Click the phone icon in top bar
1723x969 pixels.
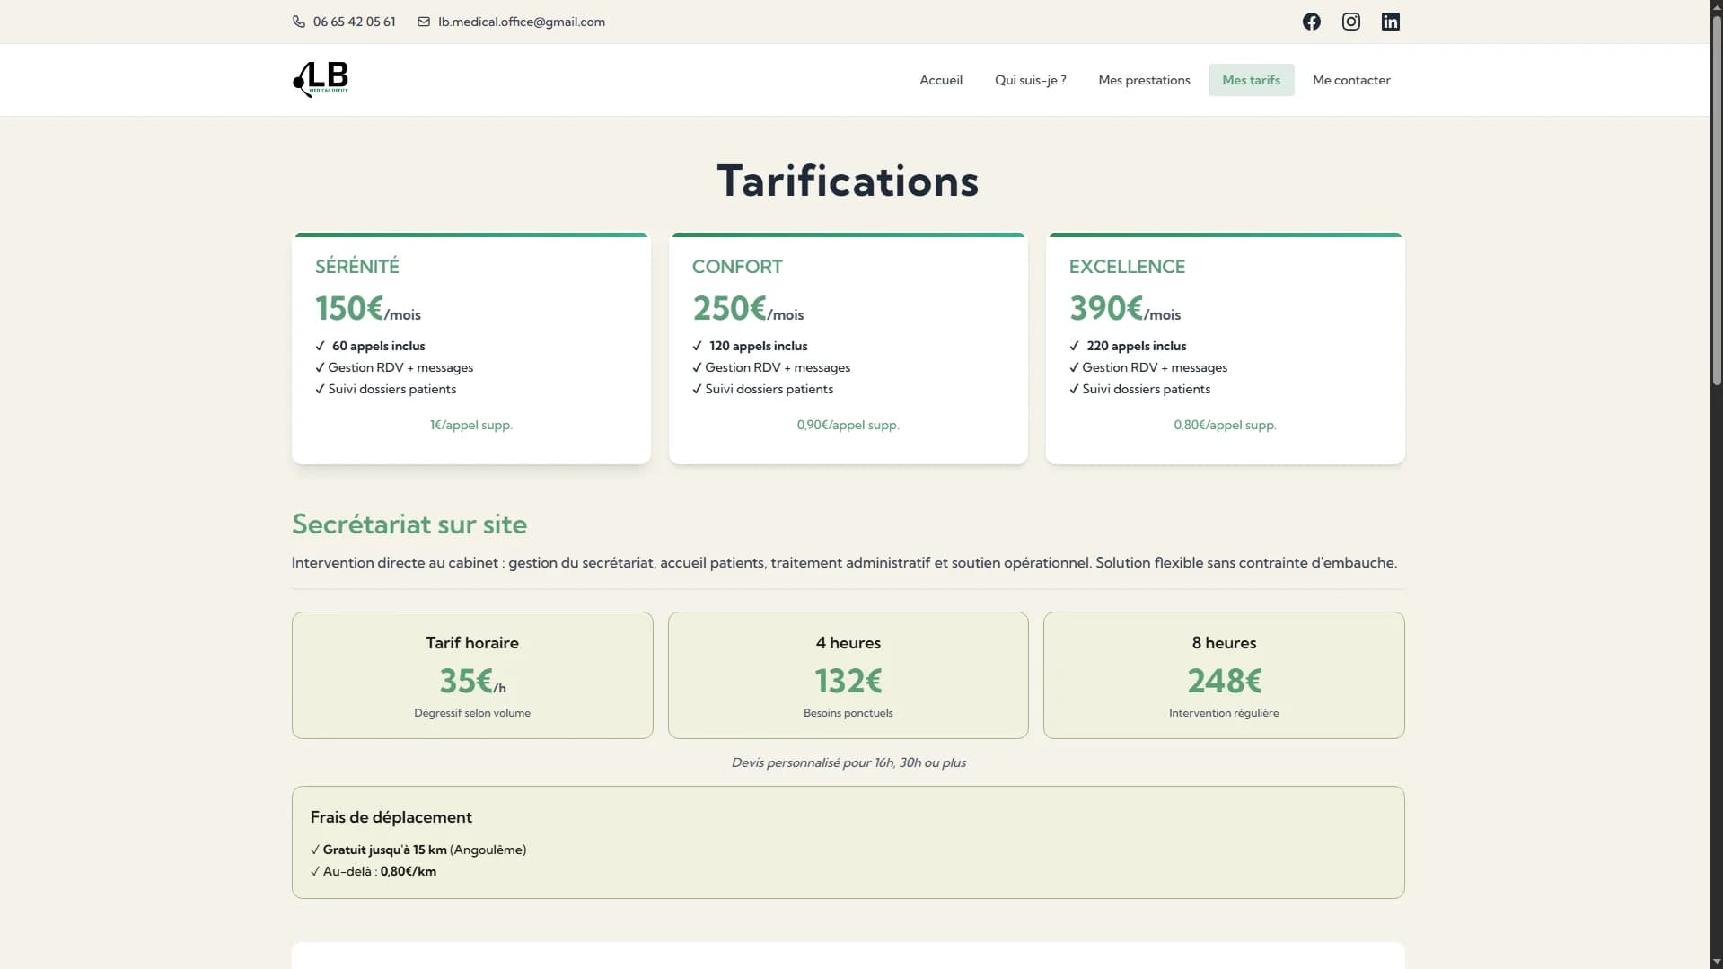point(299,22)
